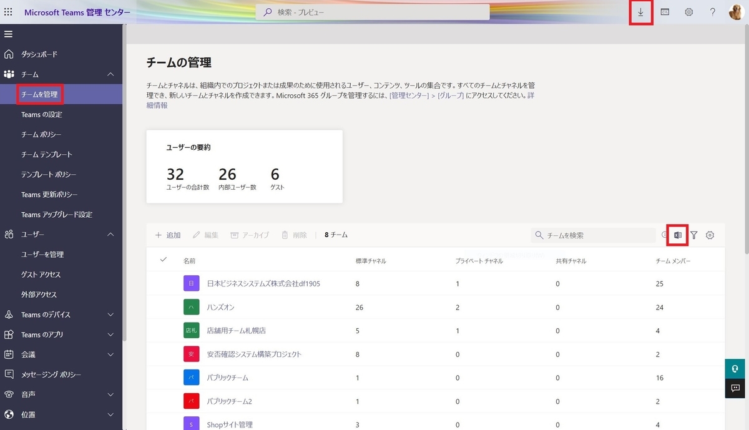
Task: Click the info icon beside team search
Action: point(665,235)
